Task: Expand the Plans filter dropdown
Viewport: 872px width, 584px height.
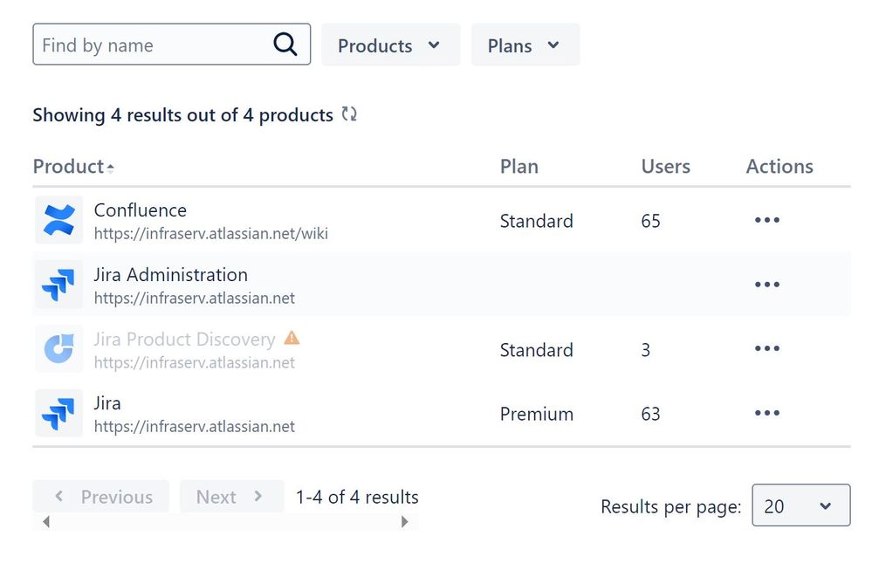Action: [525, 45]
